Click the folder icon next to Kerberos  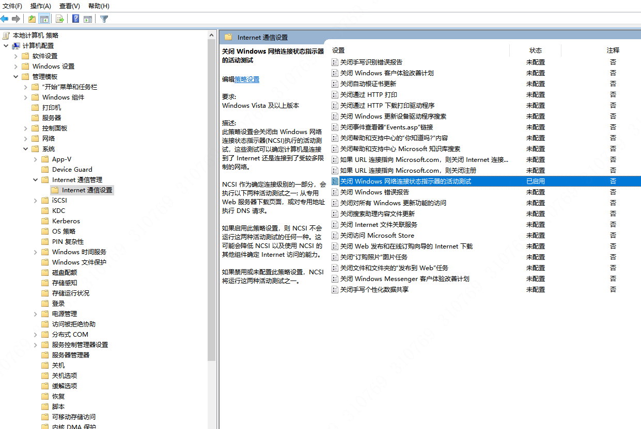pos(45,221)
